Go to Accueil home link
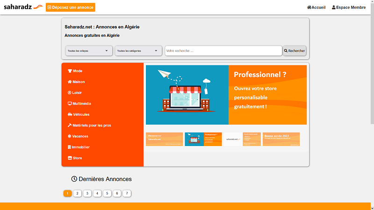This screenshot has height=210, width=374. click(316, 7)
